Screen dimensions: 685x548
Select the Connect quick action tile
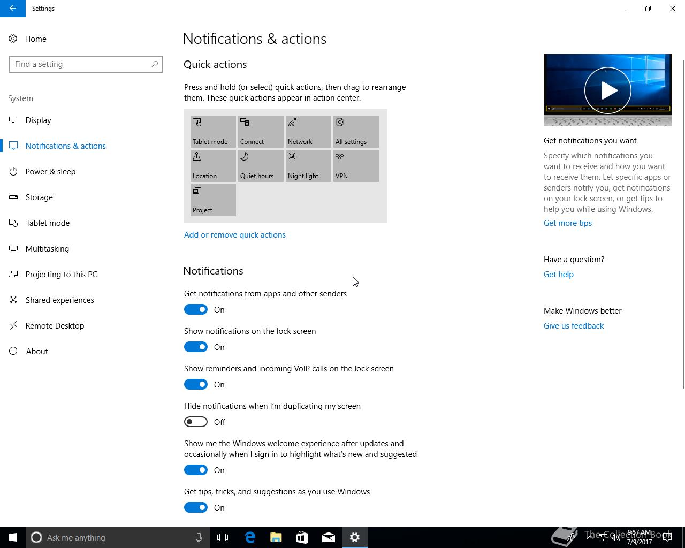[x=261, y=132]
